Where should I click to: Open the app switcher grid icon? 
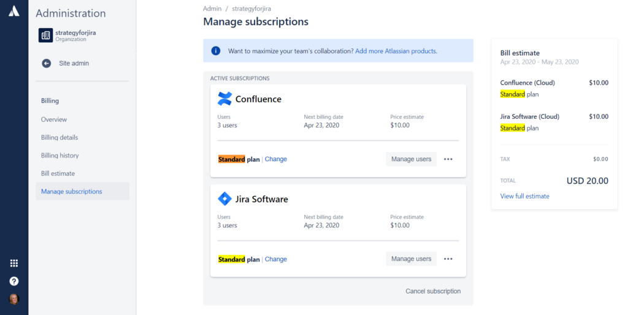coord(14,263)
